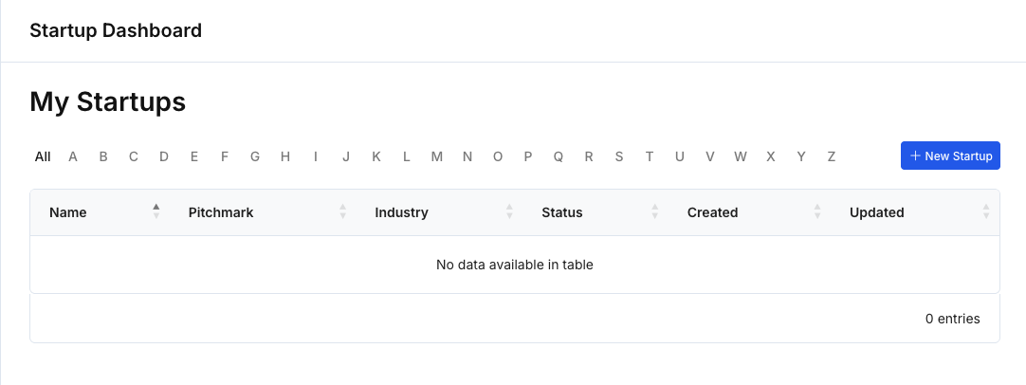Sort table by Industry column header
Image resolution: width=1026 pixels, height=385 pixels.
[401, 212]
